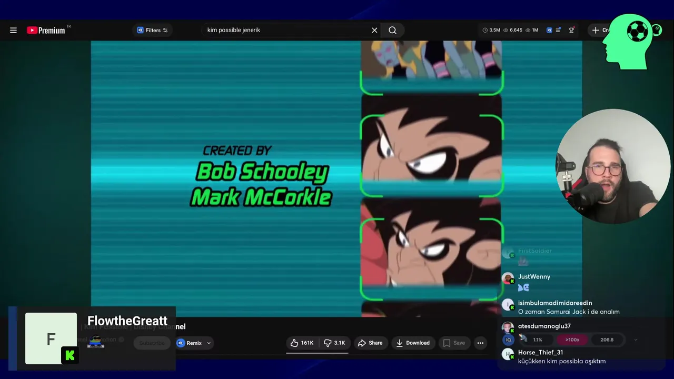Open blue IQ extension icon in header
This screenshot has width=674, height=379.
pos(549,30)
